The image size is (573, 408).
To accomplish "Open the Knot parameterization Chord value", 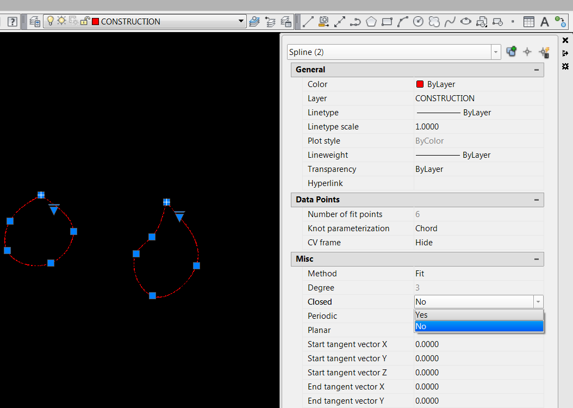I will tap(479, 228).
